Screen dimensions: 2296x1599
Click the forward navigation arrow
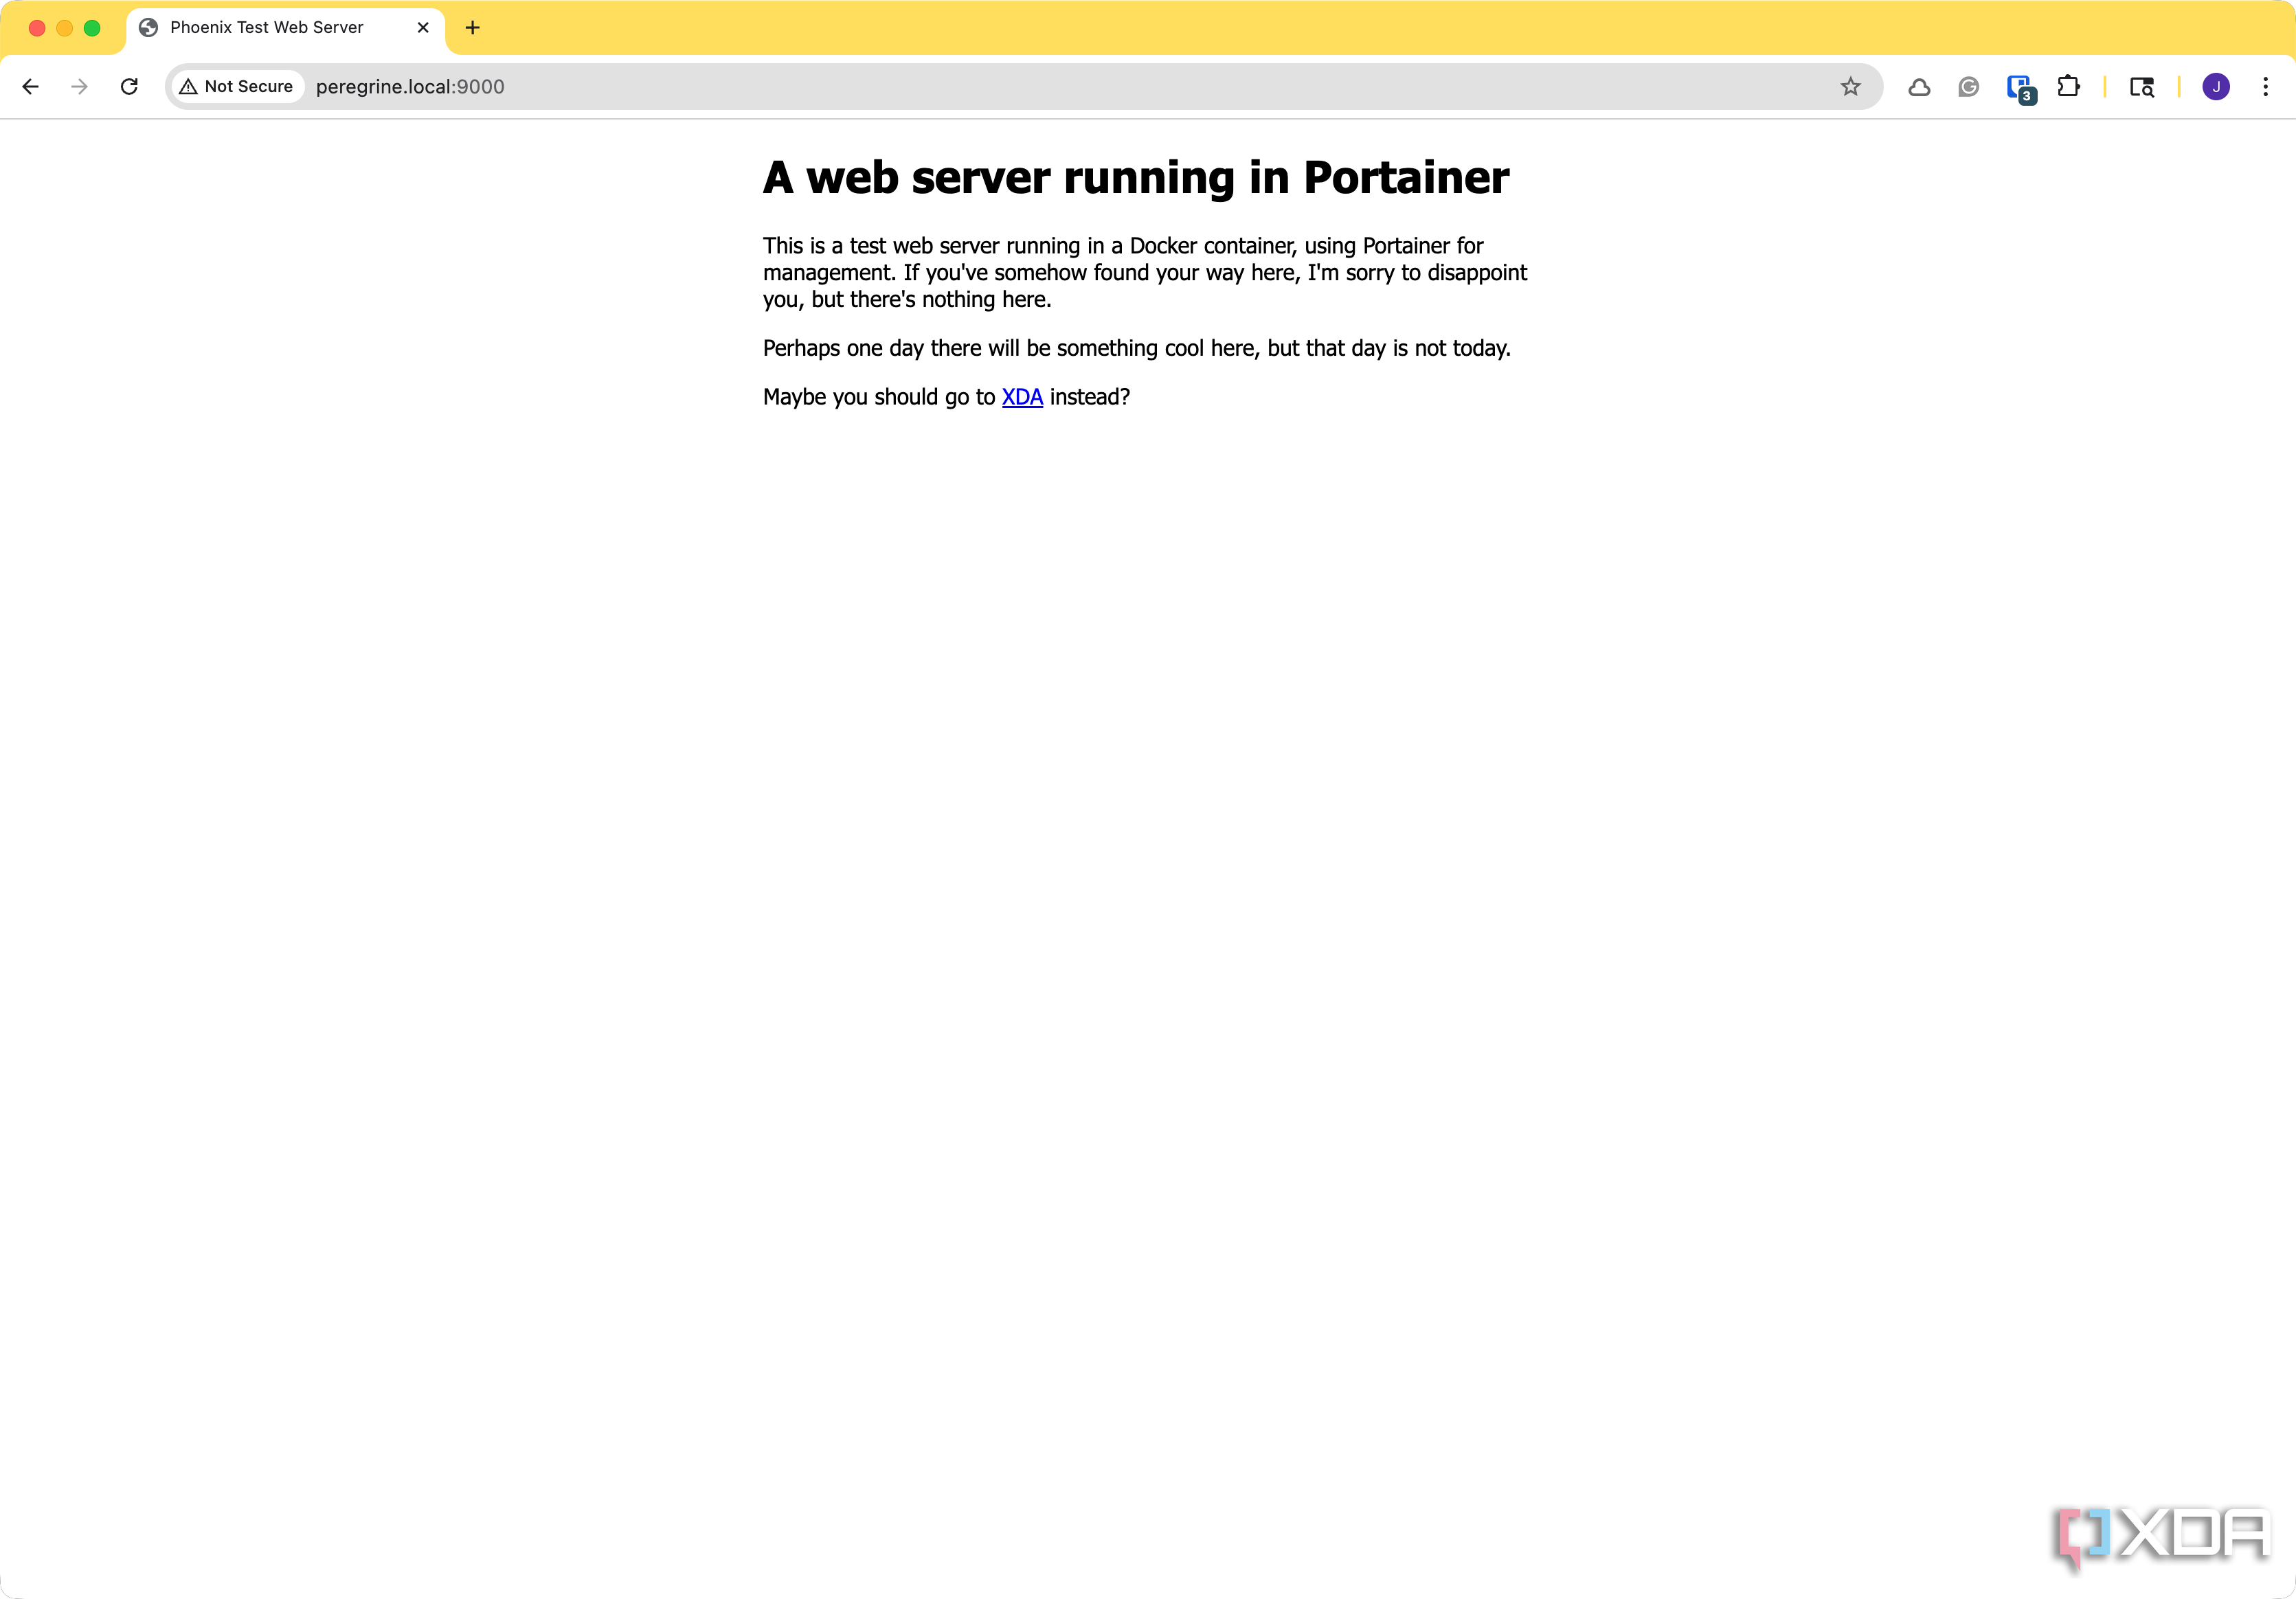80,87
